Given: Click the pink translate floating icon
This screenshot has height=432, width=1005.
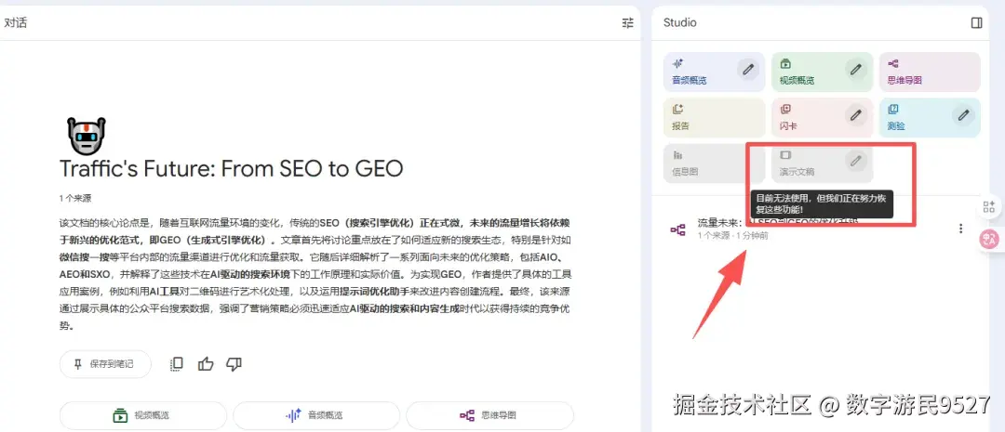Looking at the screenshot, I should coord(989,240).
